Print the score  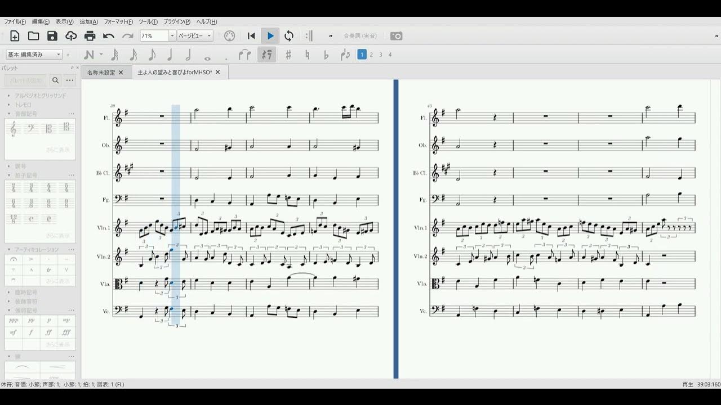pyautogui.click(x=90, y=36)
